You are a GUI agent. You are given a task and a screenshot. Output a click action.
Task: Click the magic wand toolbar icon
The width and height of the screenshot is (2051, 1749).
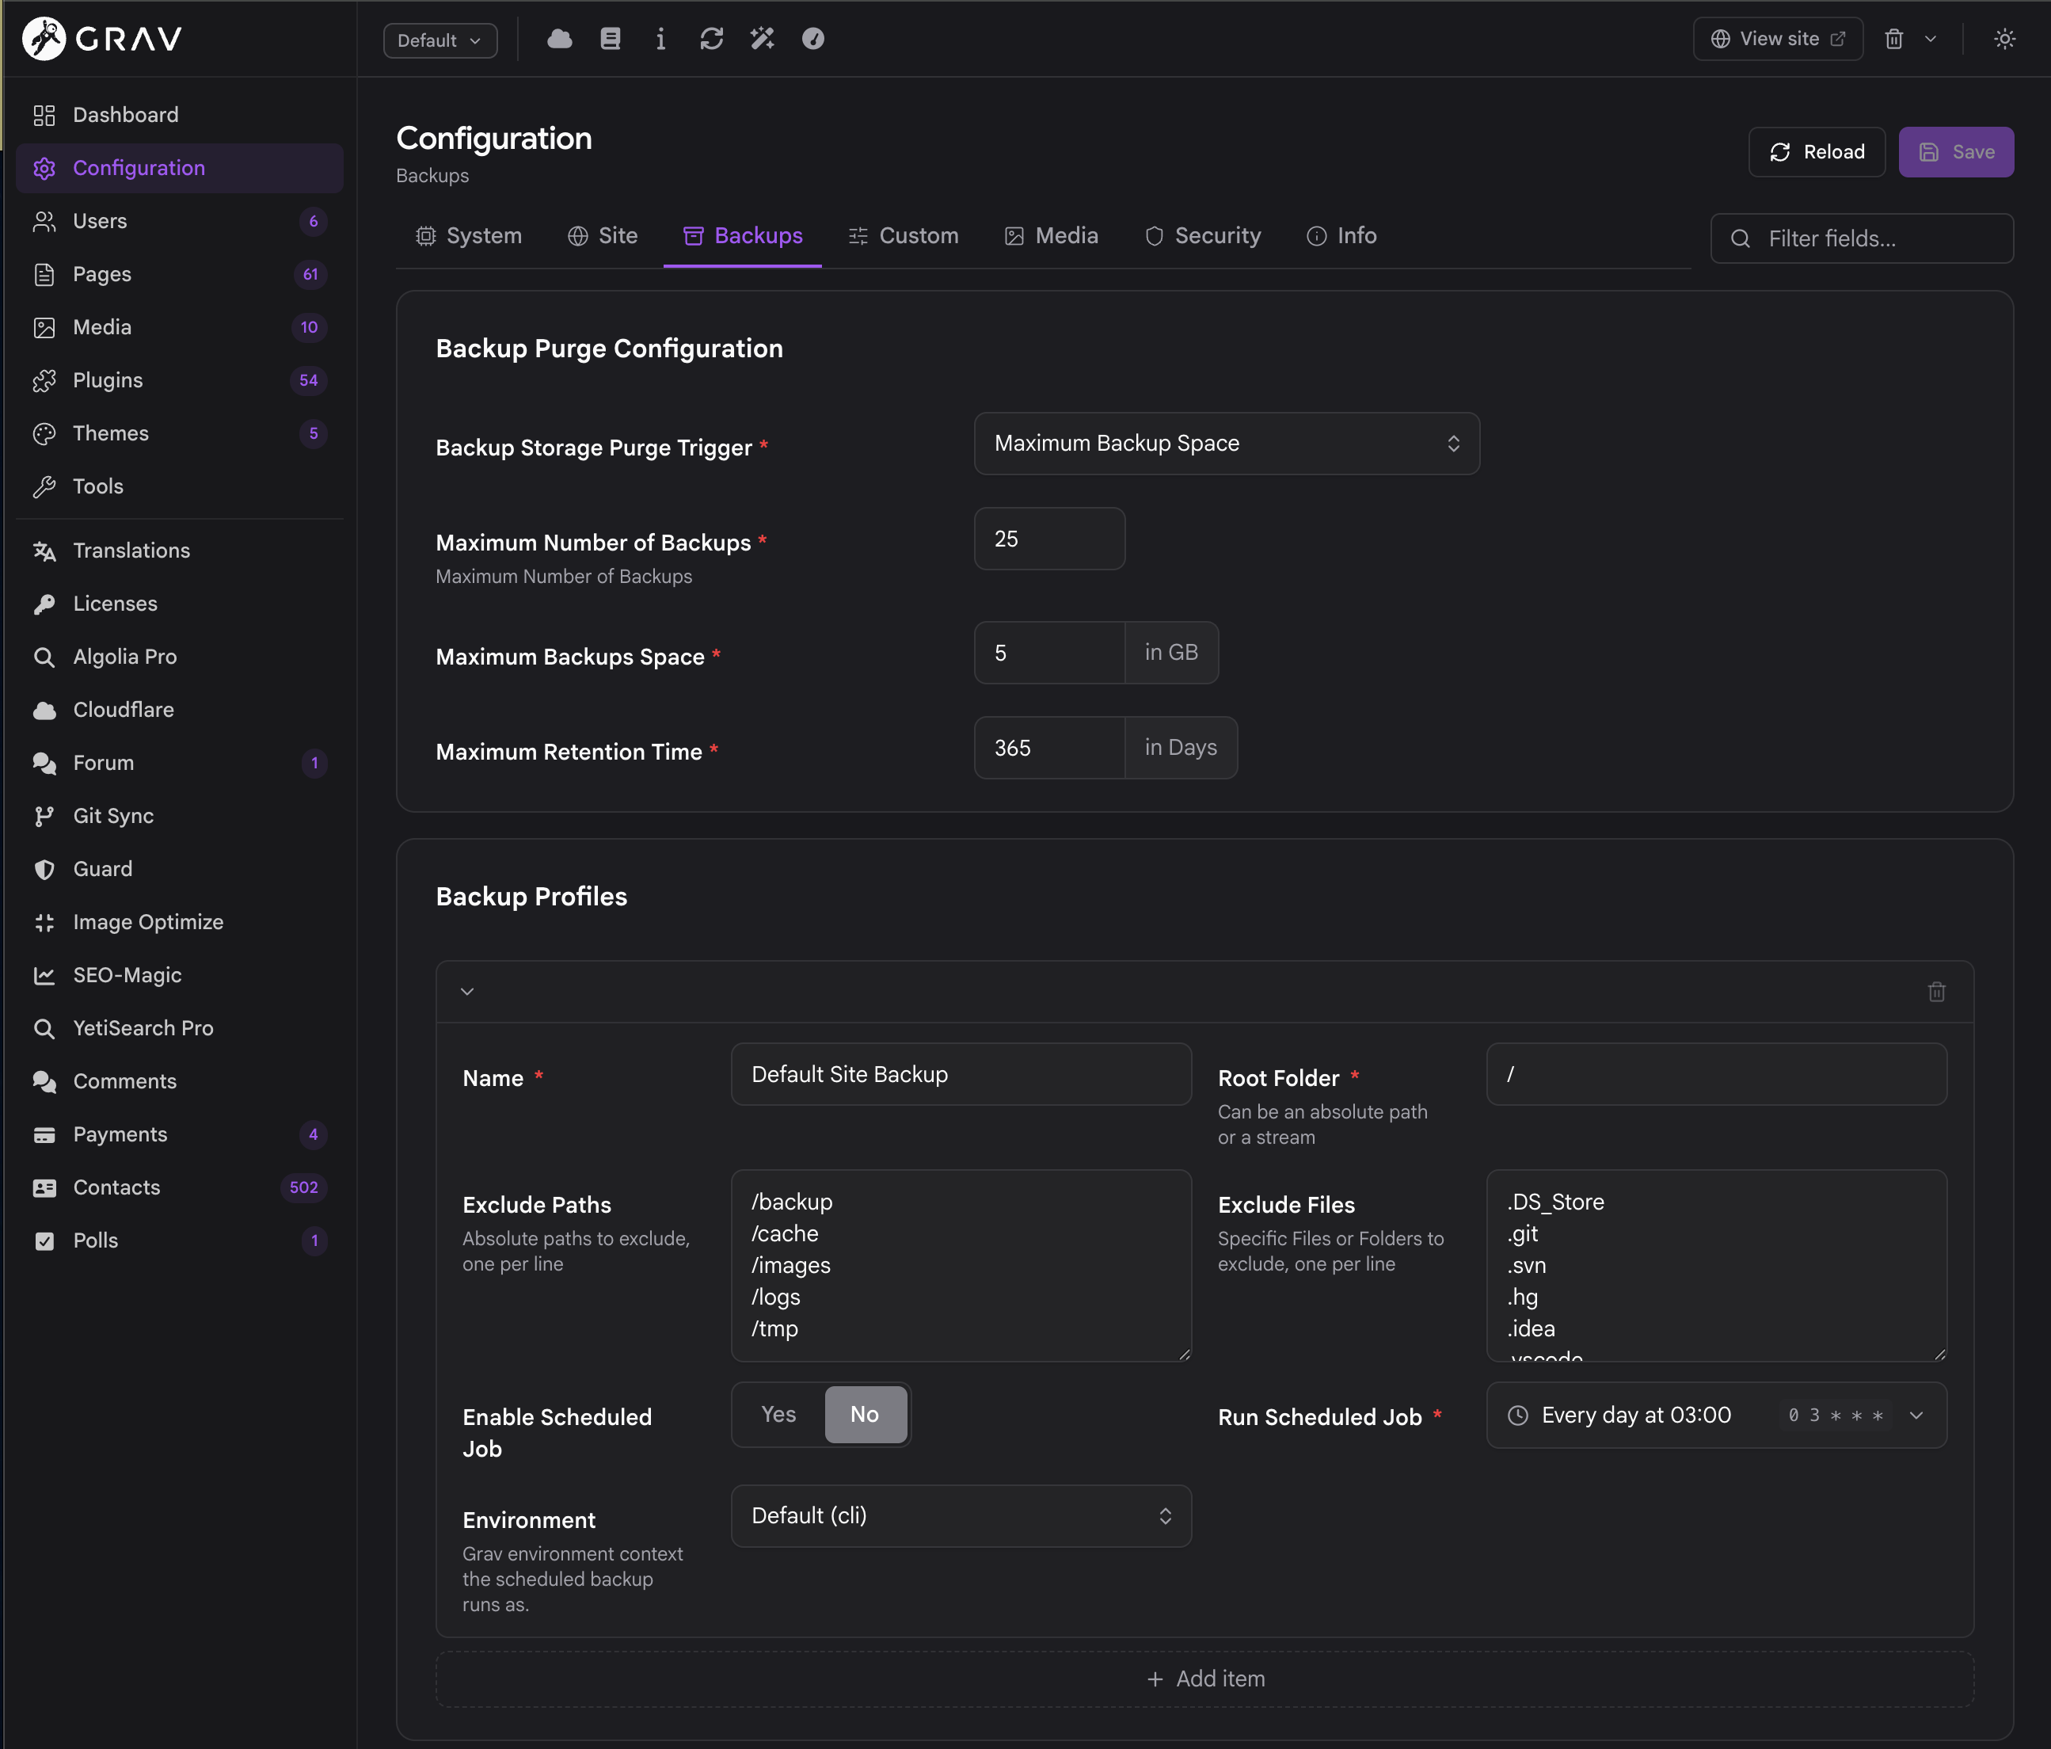point(762,39)
